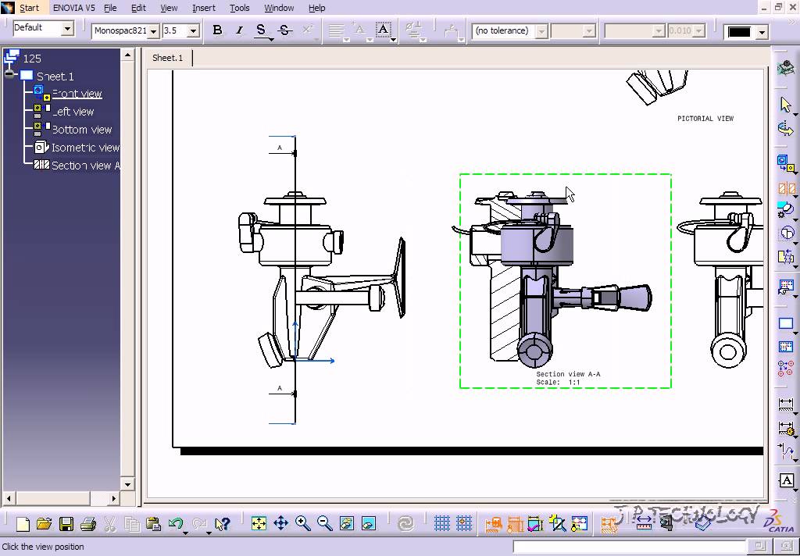Image resolution: width=800 pixels, height=556 pixels.
Task: Click the command input field in status bar
Action: tap(630, 547)
